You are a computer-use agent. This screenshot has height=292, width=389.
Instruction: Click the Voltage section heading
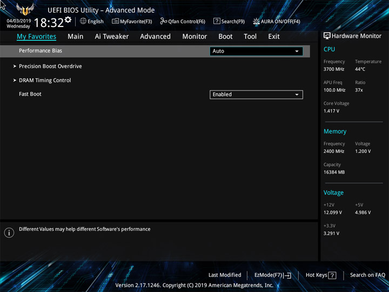point(333,193)
